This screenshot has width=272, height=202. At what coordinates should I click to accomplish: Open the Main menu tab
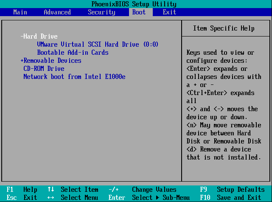[20, 12]
